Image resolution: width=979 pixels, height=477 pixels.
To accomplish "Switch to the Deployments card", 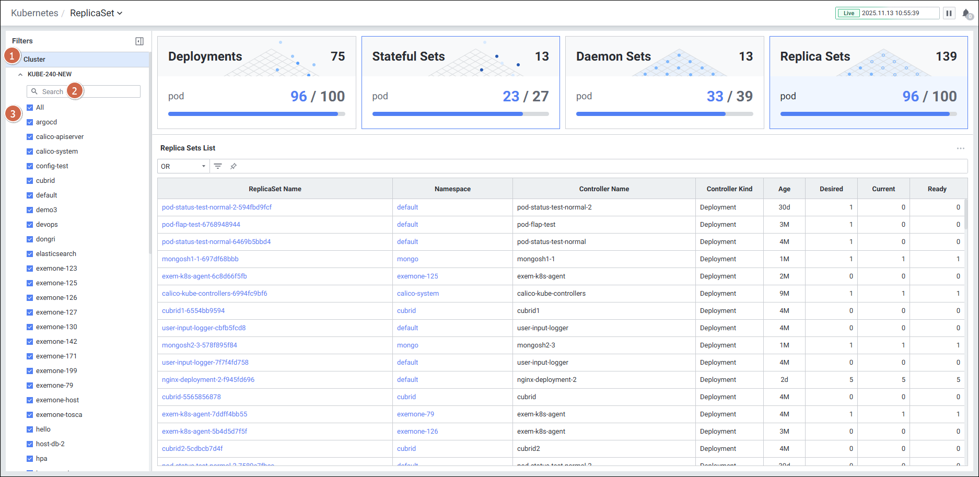I will coord(257,83).
